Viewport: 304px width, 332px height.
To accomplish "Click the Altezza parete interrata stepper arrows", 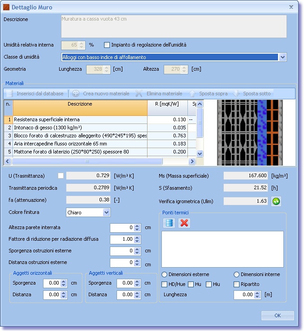I will (137, 228).
